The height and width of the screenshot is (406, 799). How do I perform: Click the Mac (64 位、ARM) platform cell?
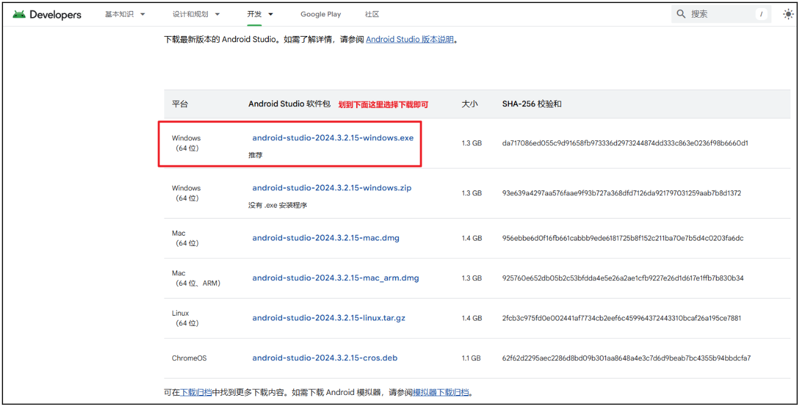pos(196,278)
